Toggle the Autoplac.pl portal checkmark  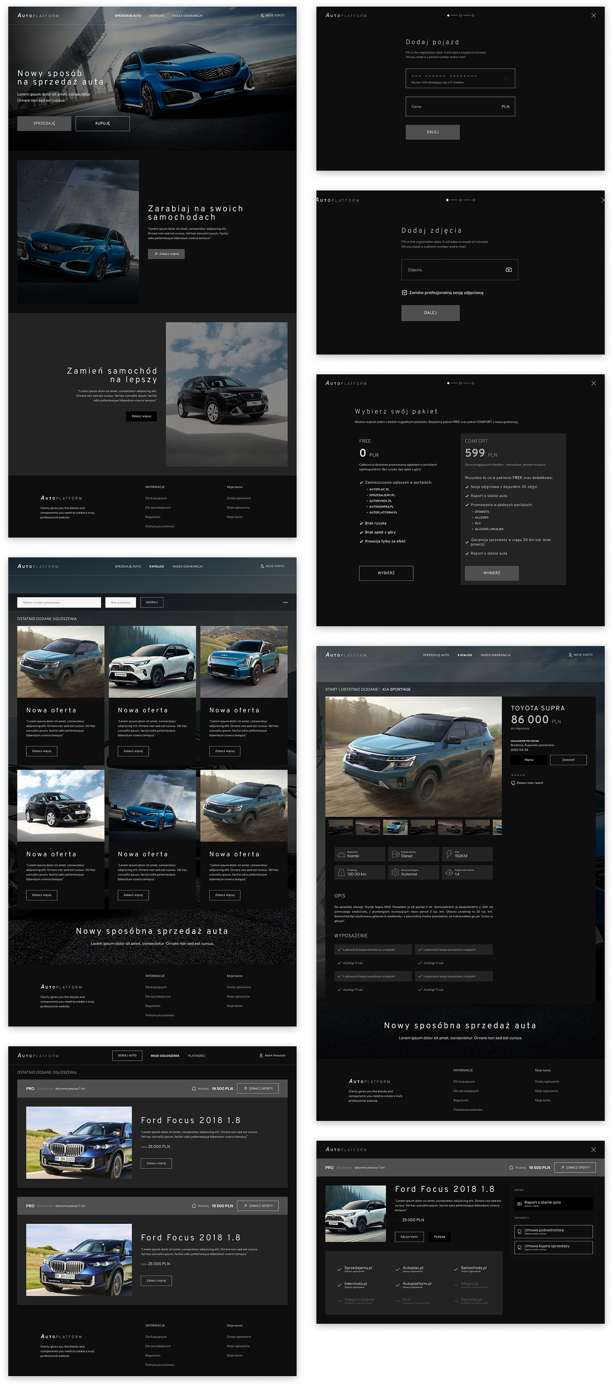tap(398, 1269)
